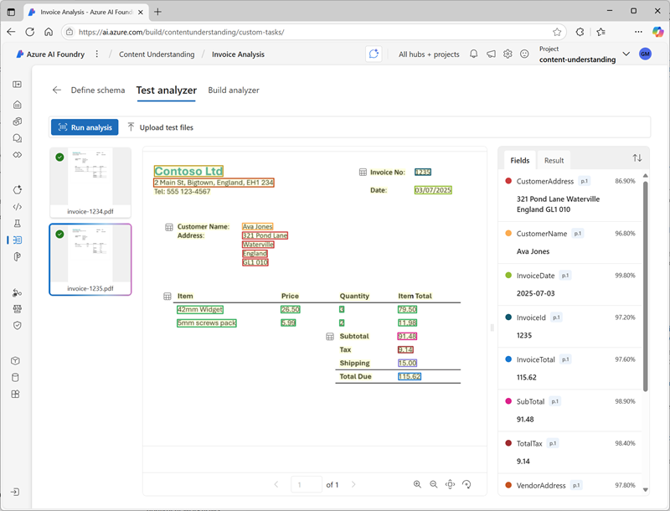Click the highlighted Contoso Ltd text
Image resolution: width=670 pixels, height=511 pixels.
tap(188, 171)
